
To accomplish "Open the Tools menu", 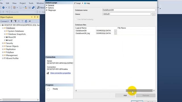I will [31, 3].
